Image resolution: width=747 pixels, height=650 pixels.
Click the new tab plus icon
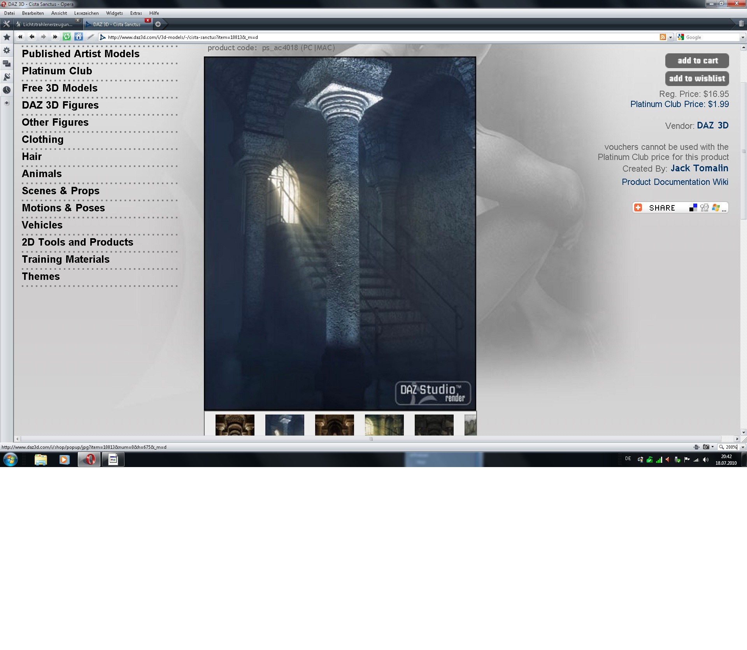point(158,24)
